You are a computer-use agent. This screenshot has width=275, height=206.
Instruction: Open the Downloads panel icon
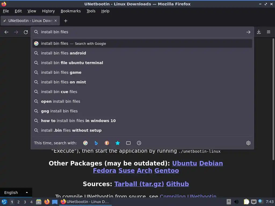tap(259, 32)
